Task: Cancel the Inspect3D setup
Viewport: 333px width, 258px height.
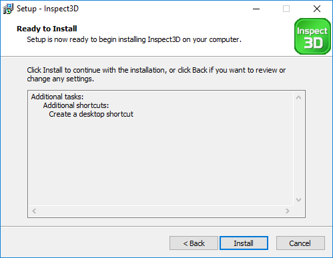Action: 300,243
